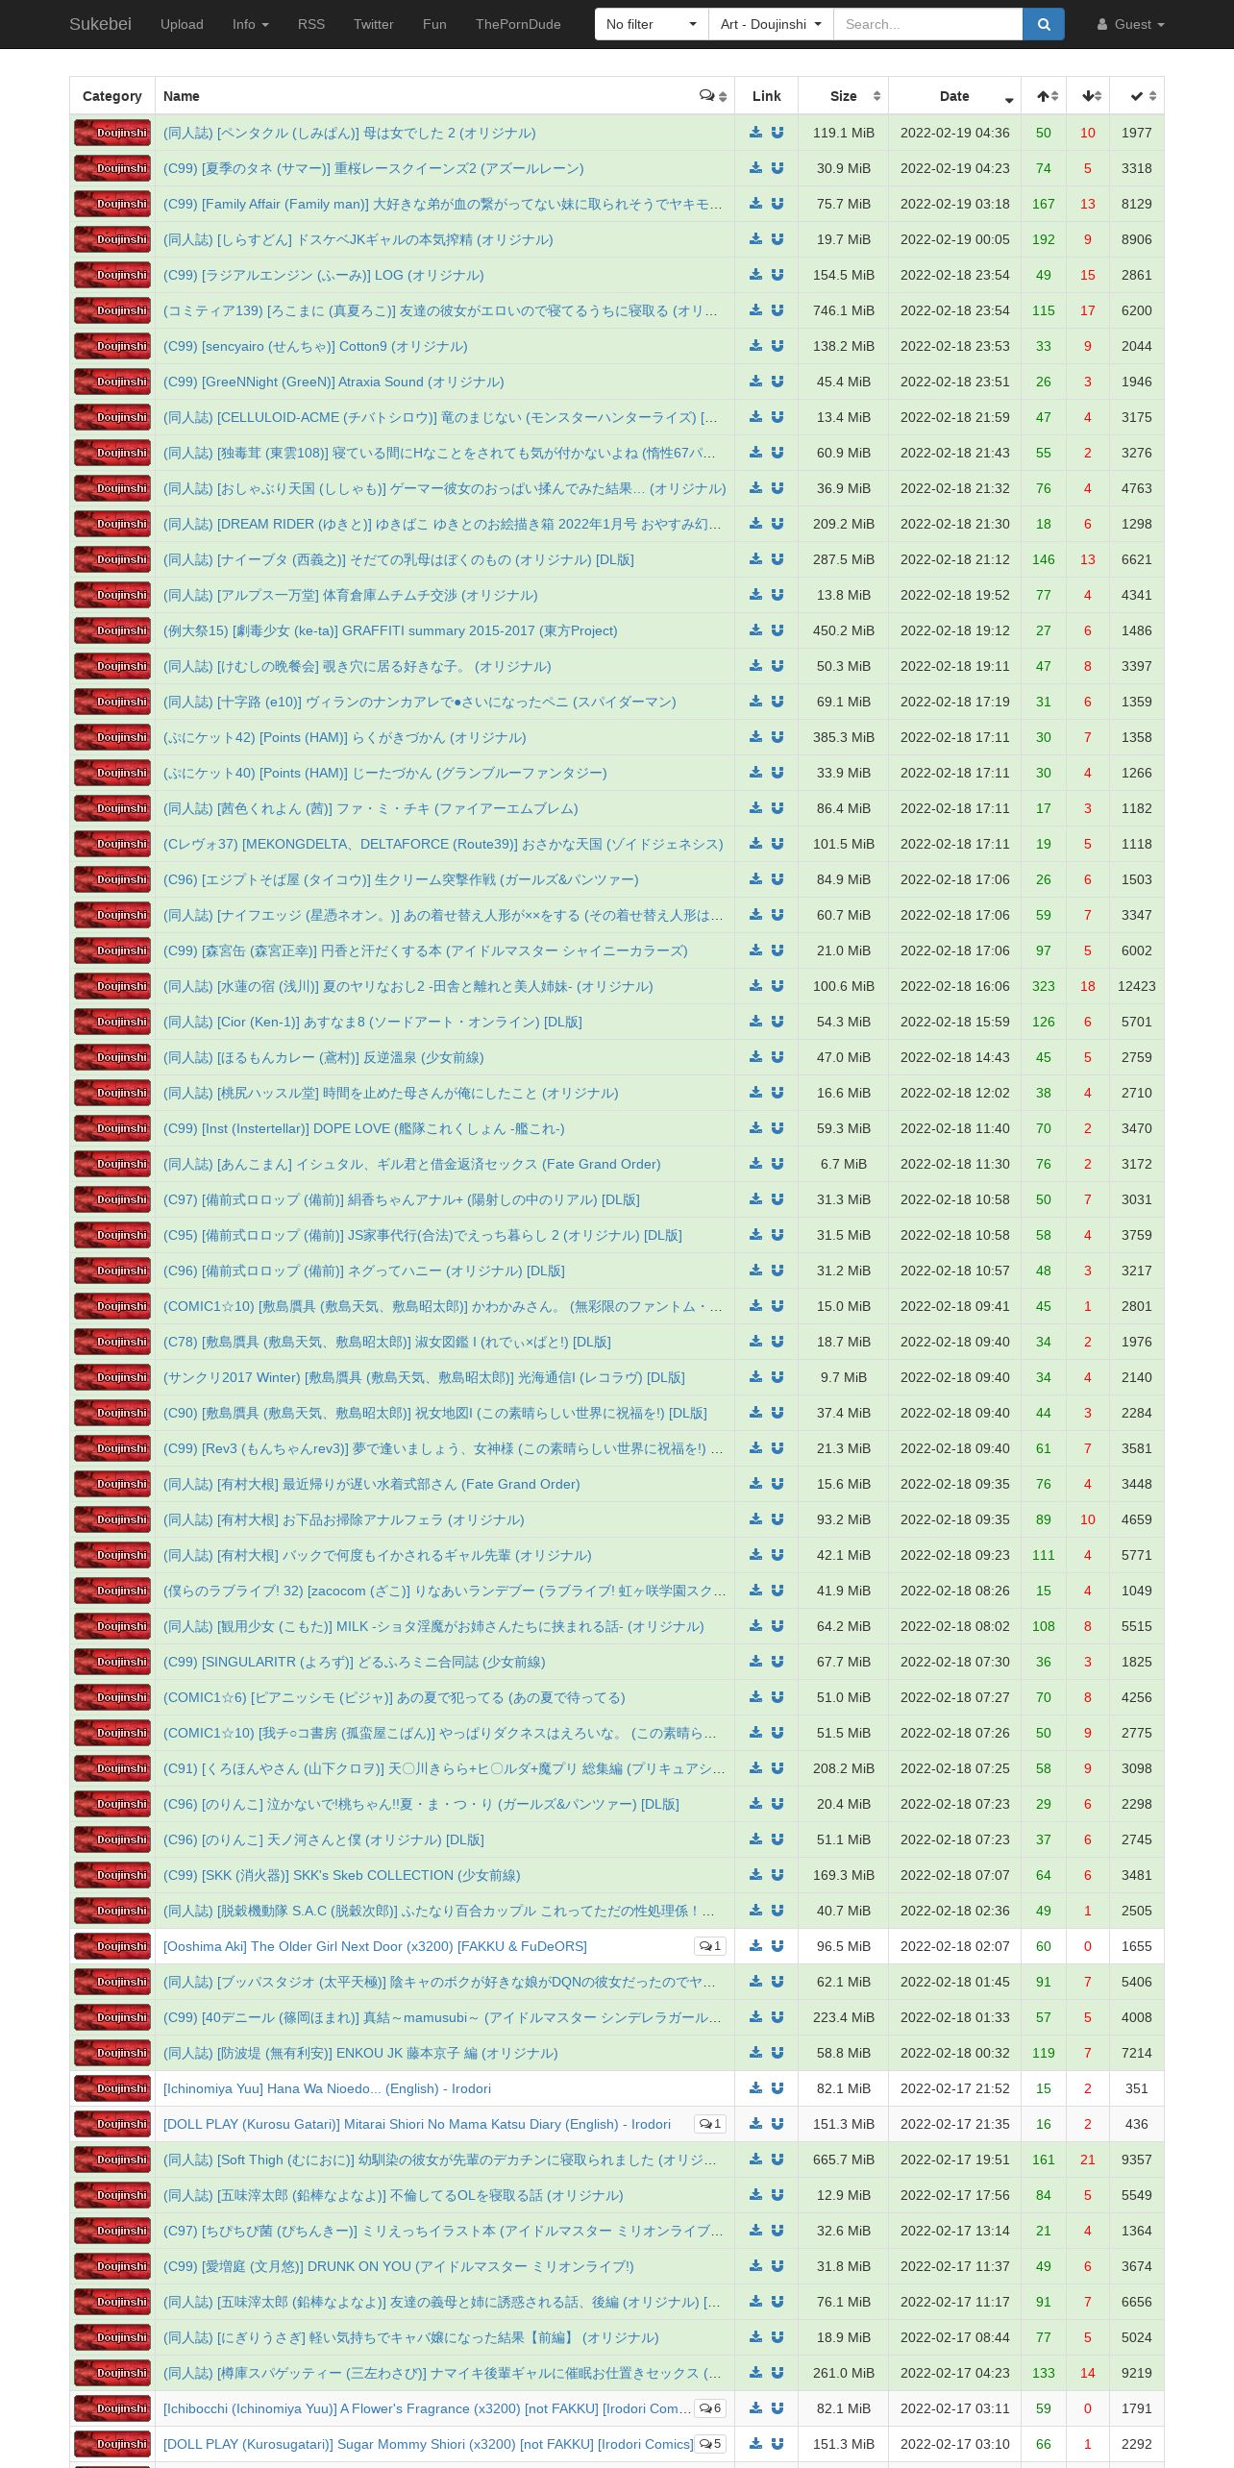Download torrent for 665.7 MiB entry
1234x2468 pixels.
[756, 2159]
